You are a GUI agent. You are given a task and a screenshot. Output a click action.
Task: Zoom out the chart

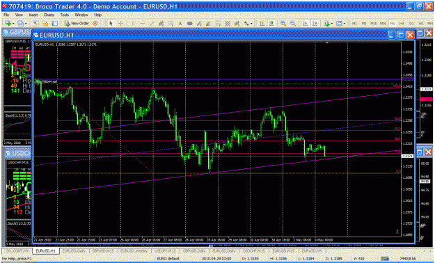(x=293, y=24)
